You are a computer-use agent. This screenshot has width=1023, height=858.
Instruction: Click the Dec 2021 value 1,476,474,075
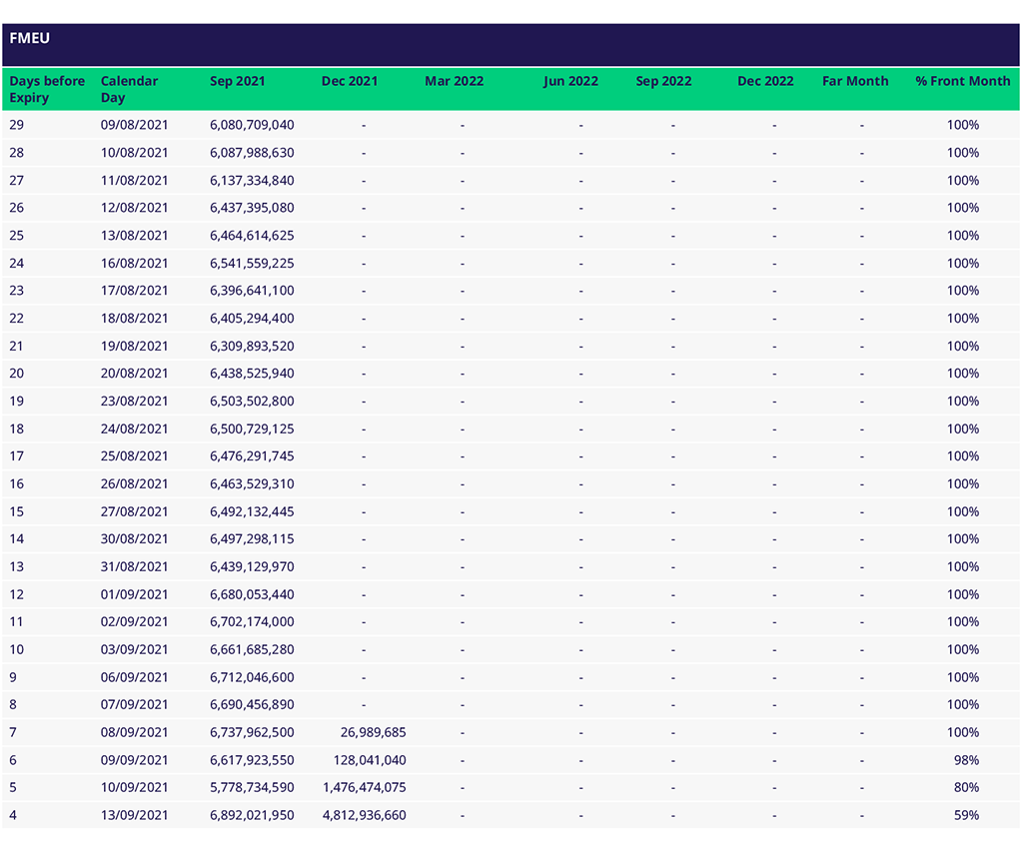364,787
